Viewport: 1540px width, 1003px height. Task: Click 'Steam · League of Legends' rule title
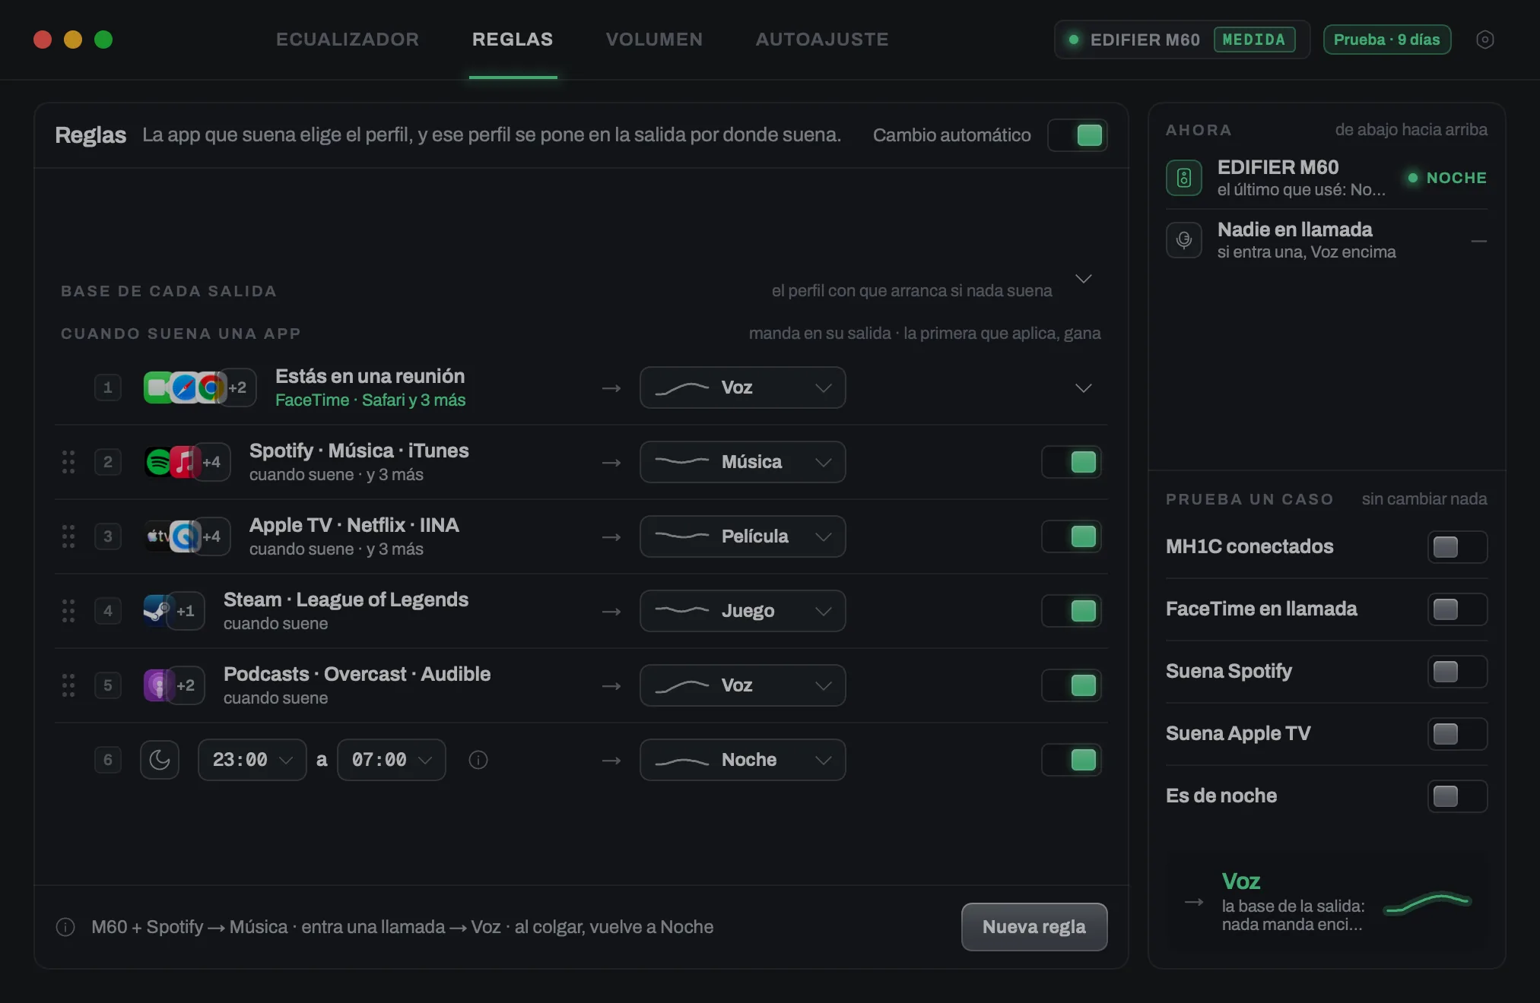pos(346,600)
